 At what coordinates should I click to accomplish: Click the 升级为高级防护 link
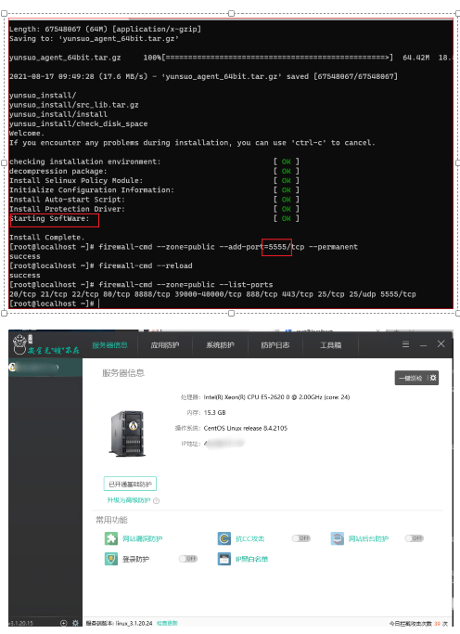[x=129, y=500]
